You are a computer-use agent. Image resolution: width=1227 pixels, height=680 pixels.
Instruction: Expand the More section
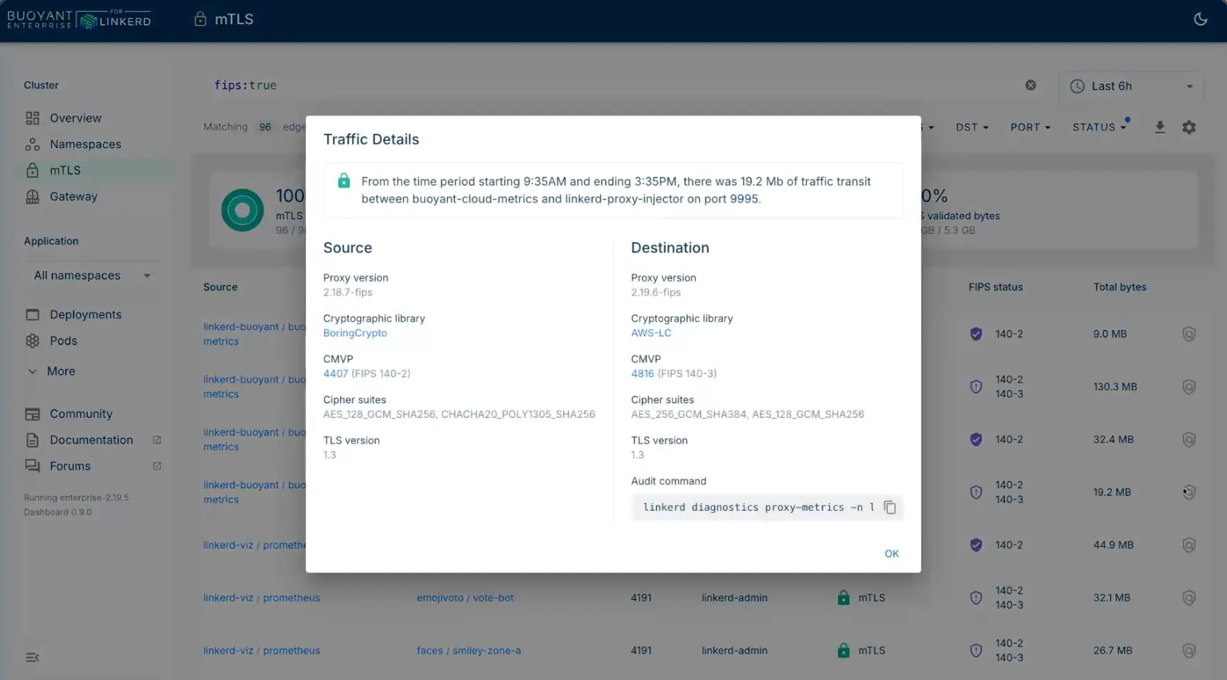tap(60, 371)
